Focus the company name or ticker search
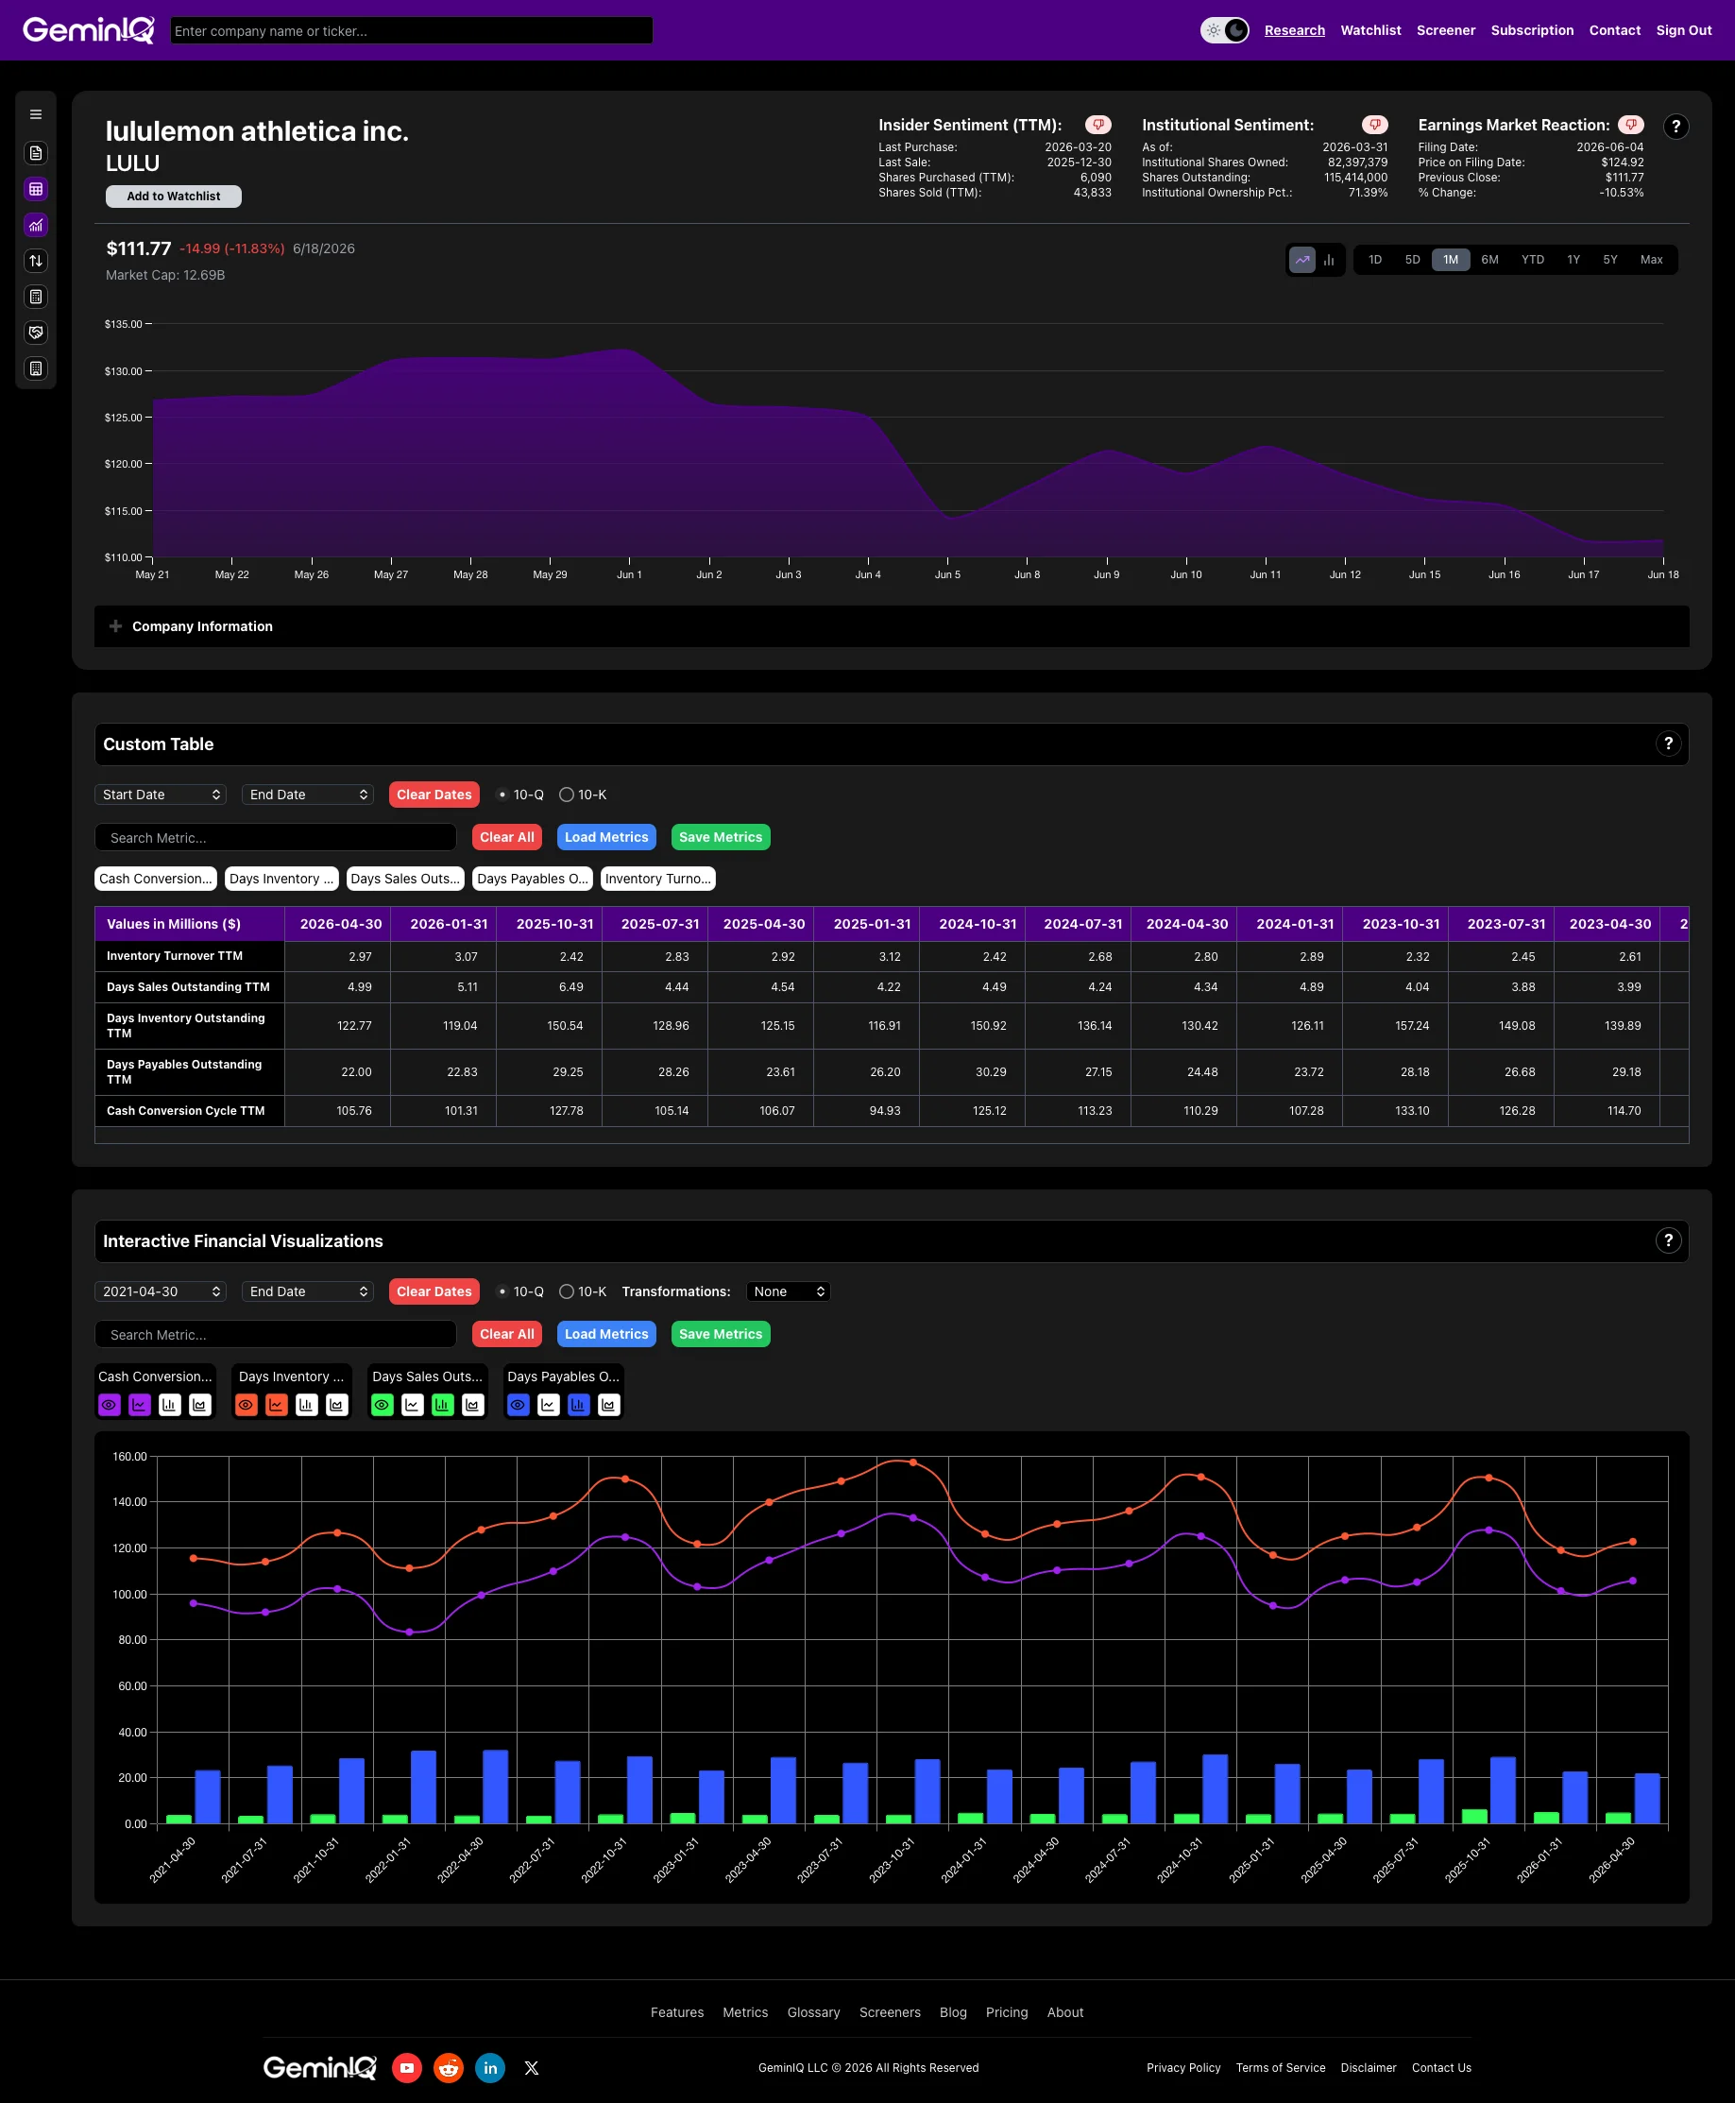The height and width of the screenshot is (2103, 1735). [x=412, y=30]
